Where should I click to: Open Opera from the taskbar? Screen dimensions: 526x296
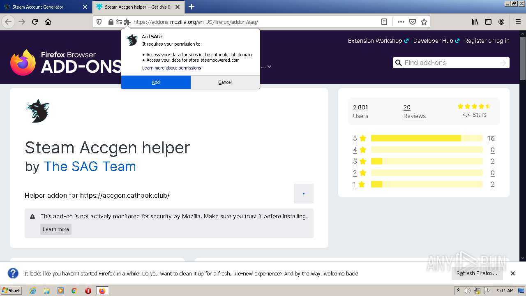tap(88, 291)
